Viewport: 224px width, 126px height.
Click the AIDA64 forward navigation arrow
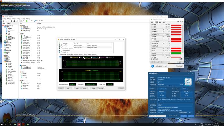tap(6, 21)
